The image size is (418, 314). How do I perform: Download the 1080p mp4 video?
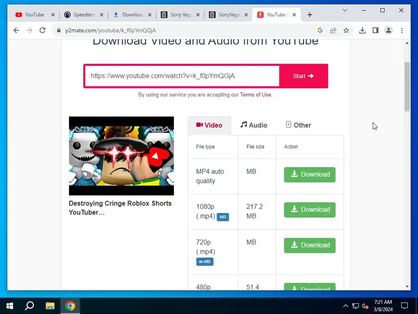[309, 210]
